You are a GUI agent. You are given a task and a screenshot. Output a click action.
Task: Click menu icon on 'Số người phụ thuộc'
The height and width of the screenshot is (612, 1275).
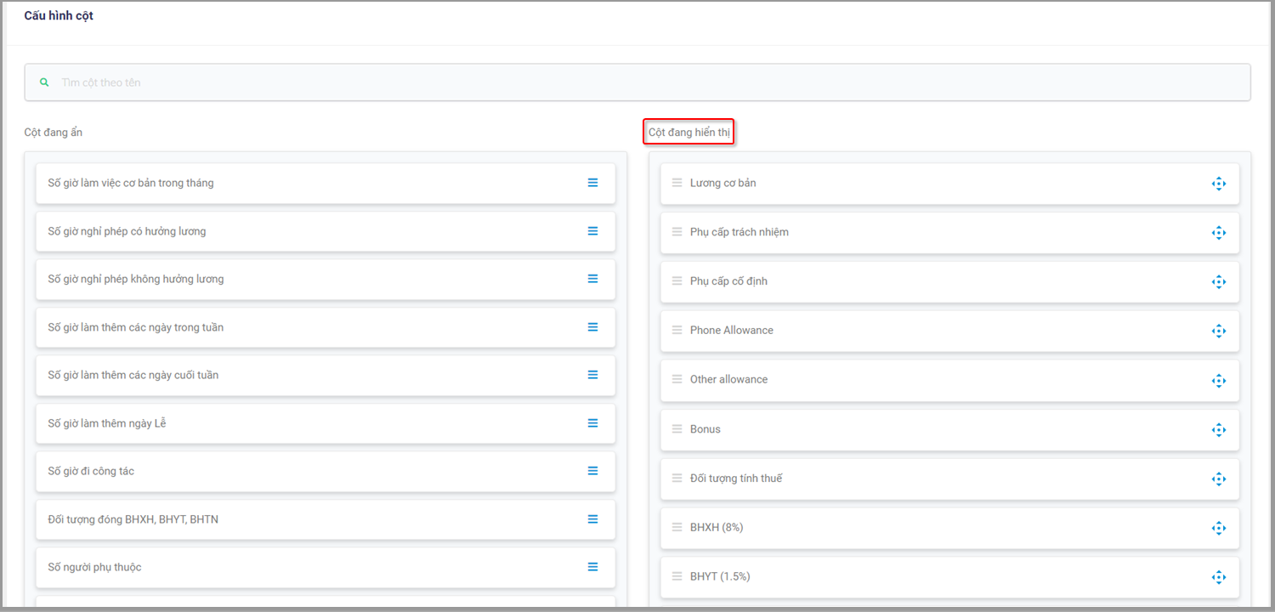tap(593, 567)
